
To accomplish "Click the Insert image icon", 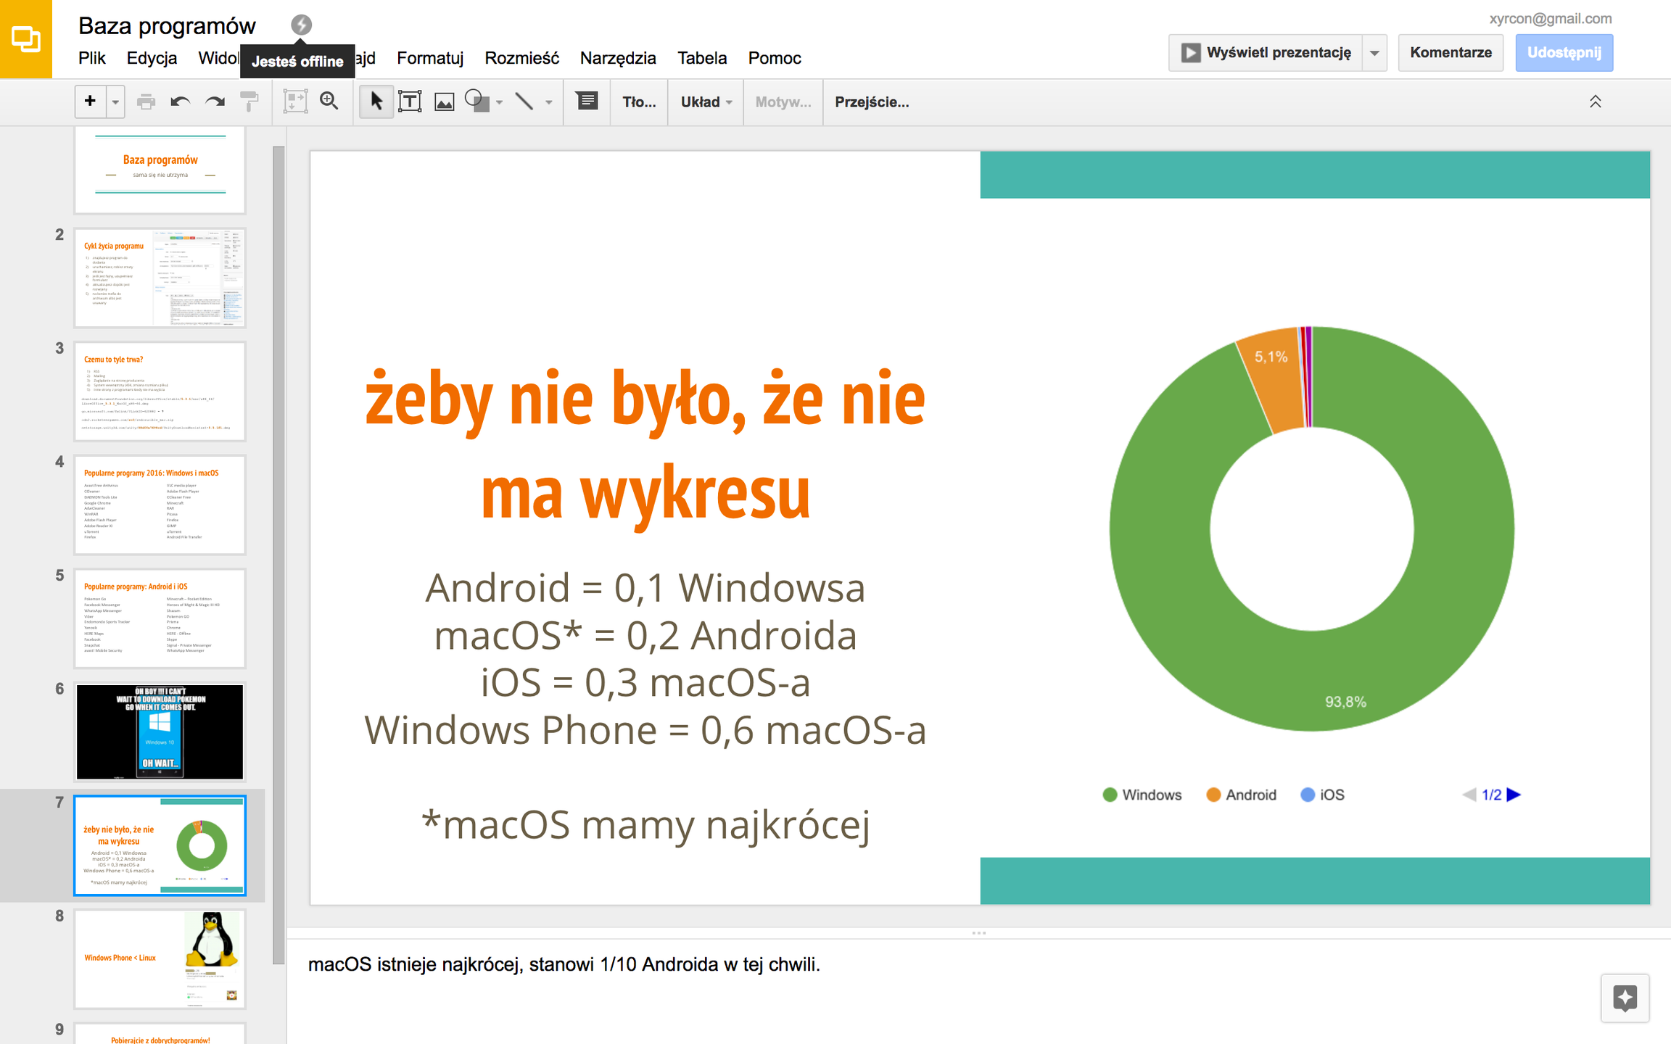I will [444, 101].
